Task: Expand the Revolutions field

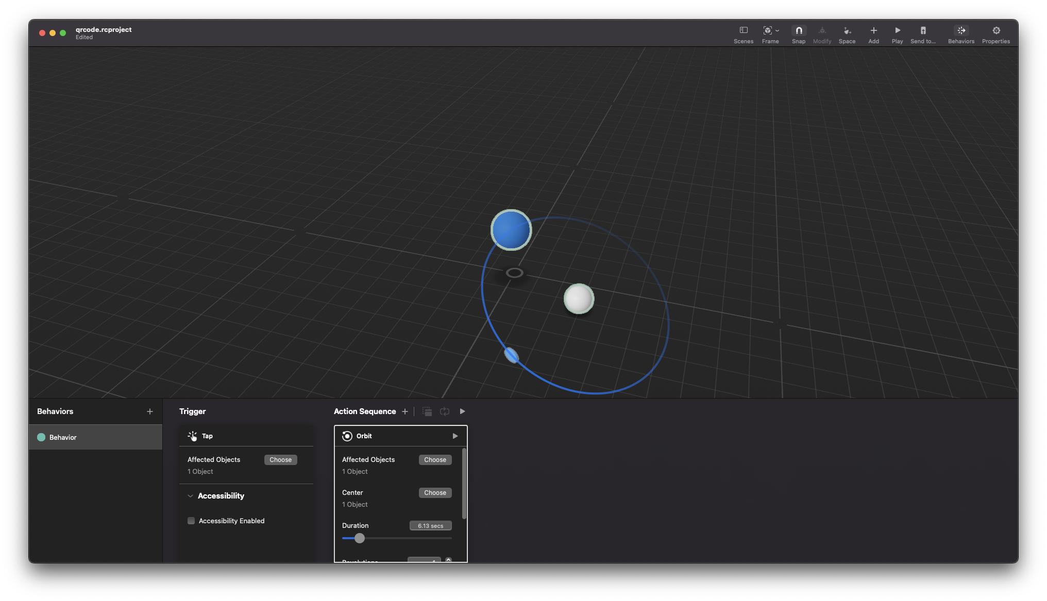Action: point(448,560)
